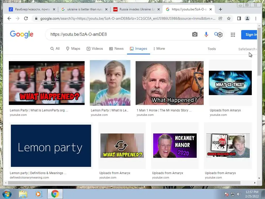265x199 pixels.
Task: Select the Images results tab
Action: point(138,49)
